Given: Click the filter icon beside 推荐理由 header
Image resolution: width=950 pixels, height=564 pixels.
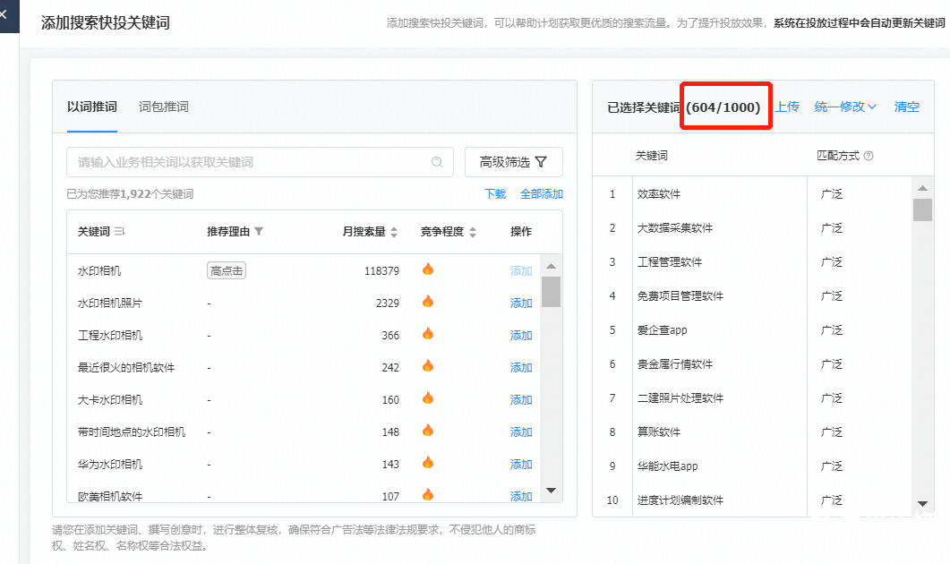Looking at the screenshot, I should (x=259, y=232).
